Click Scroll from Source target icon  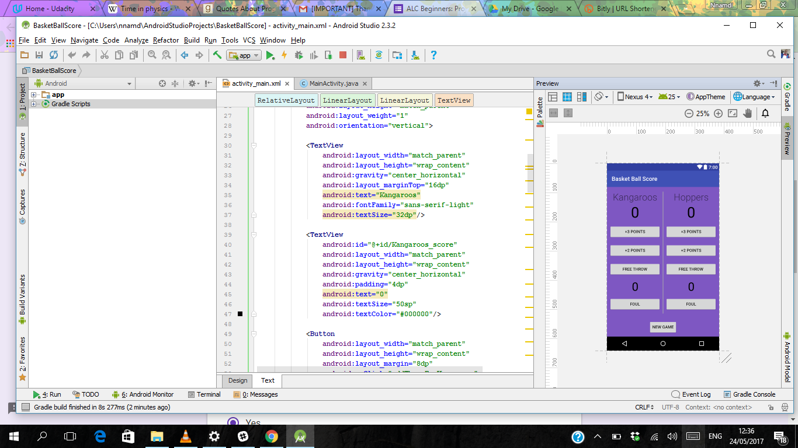162,83
